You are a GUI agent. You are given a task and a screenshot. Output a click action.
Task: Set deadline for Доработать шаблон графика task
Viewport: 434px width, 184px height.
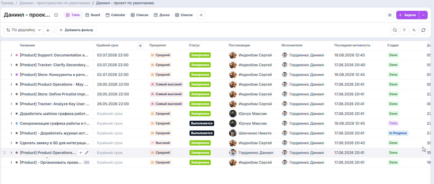pyautogui.click(x=110, y=114)
